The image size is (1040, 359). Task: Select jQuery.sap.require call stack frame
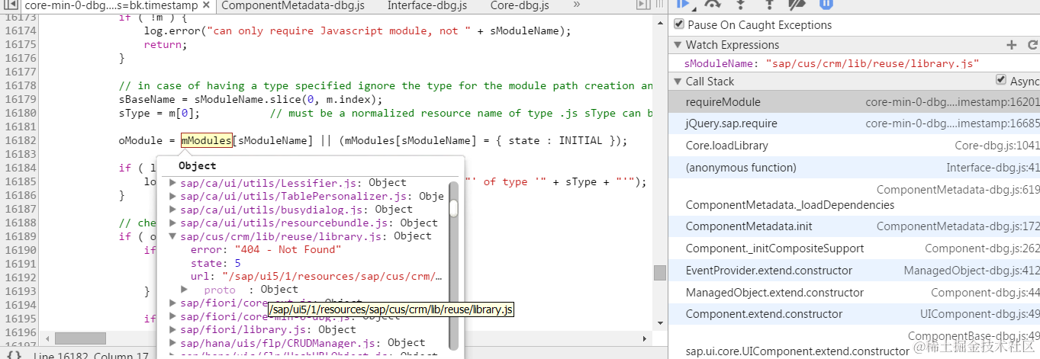854,123
